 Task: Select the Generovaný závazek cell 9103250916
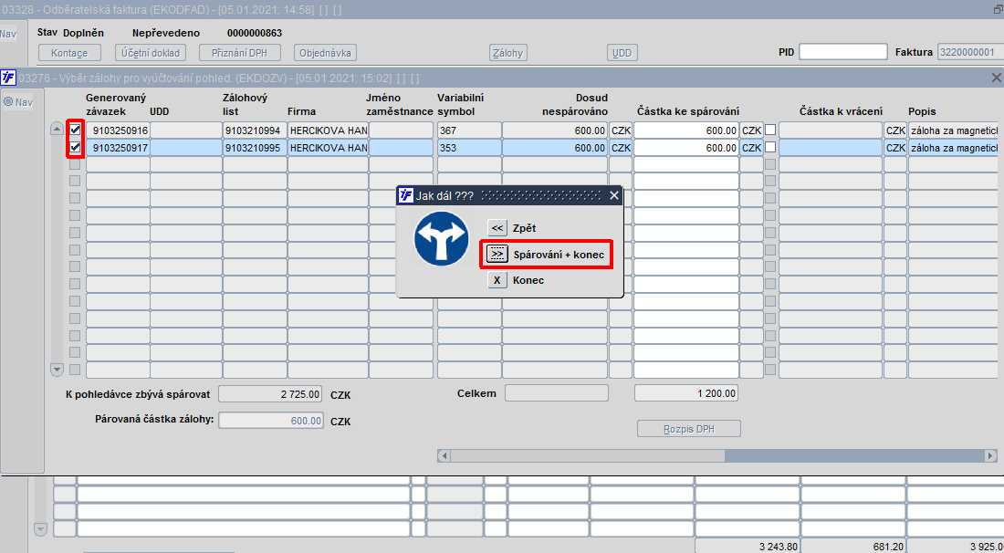tap(118, 130)
